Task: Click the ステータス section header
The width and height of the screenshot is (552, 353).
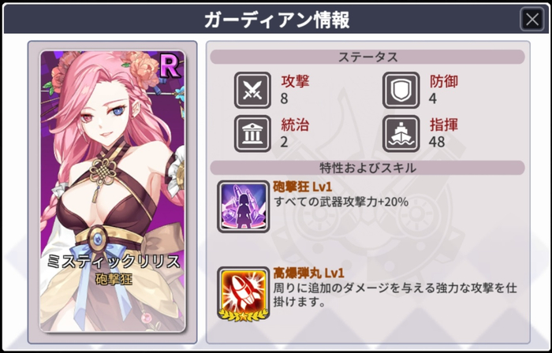Action: 367,57
